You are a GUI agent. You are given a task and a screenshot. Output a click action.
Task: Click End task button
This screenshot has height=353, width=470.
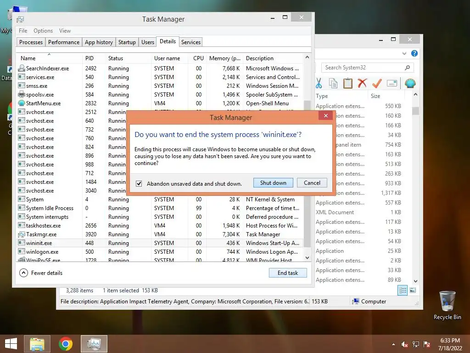[288, 273]
